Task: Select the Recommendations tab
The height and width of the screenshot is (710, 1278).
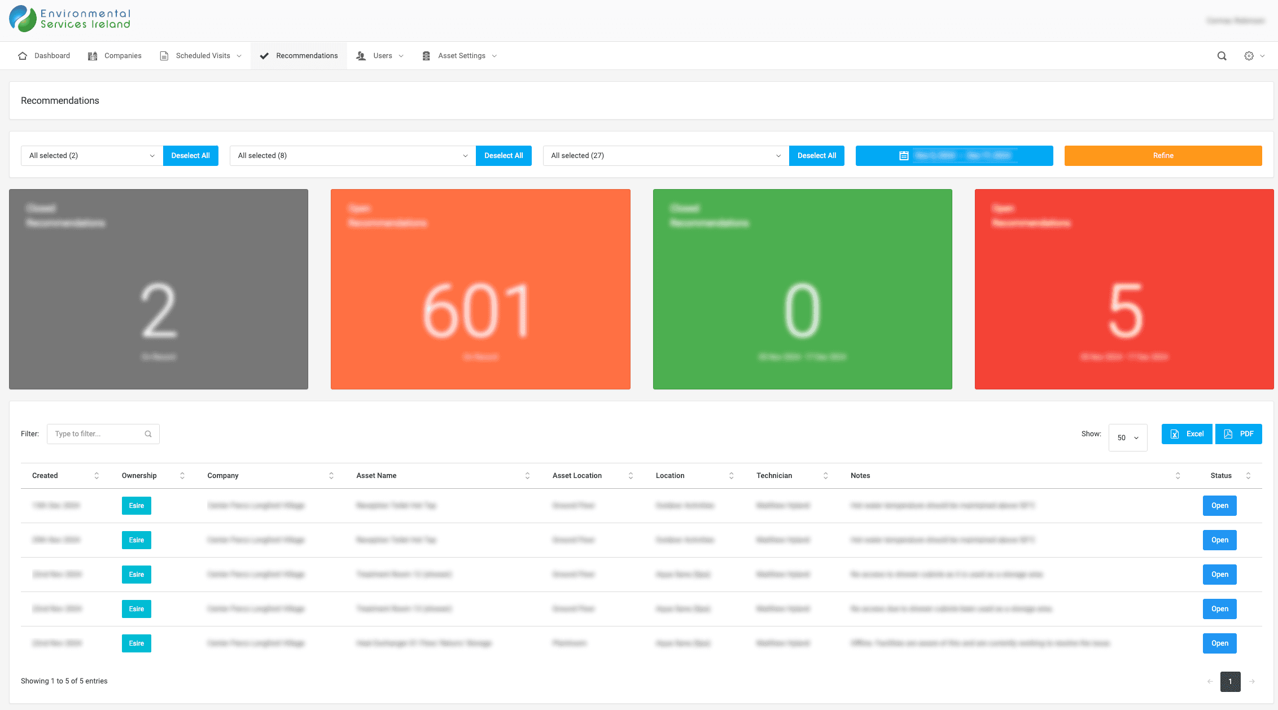Action: (x=299, y=56)
